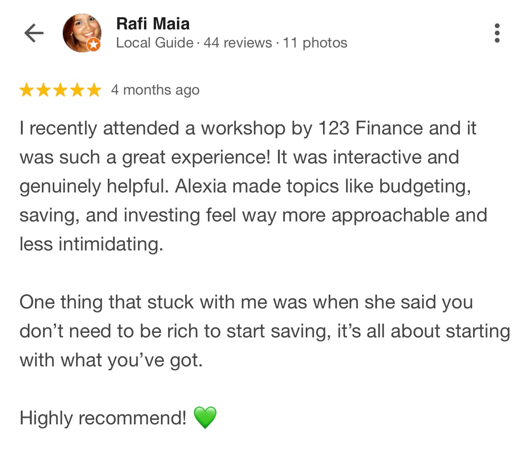Open the 11 photos link
The width and height of the screenshot is (531, 455).
coord(315,43)
